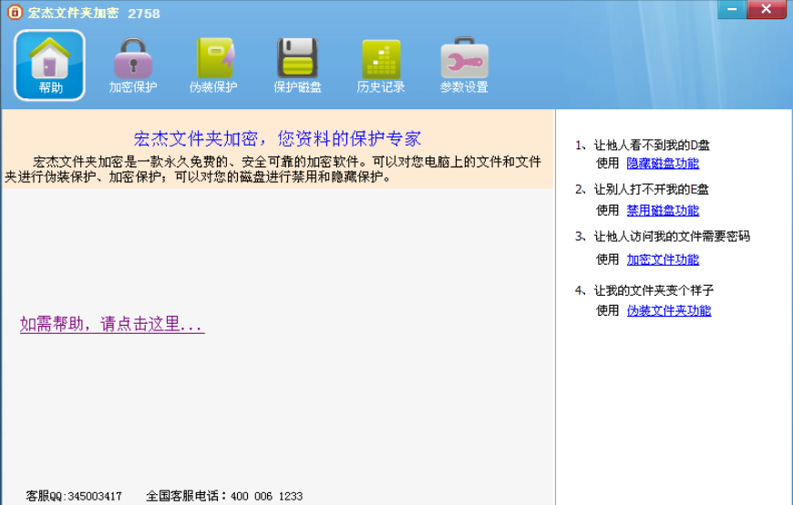Open the 帮助 home icon
The image size is (793, 505).
50,65
